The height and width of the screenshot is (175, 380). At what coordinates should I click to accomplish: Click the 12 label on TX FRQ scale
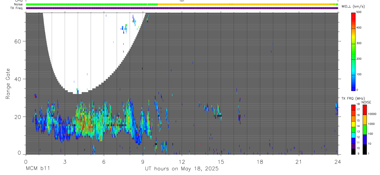(358, 137)
